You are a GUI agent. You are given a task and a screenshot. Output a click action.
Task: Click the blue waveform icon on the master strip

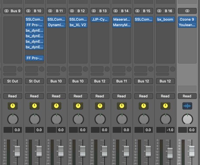(x=187, y=106)
